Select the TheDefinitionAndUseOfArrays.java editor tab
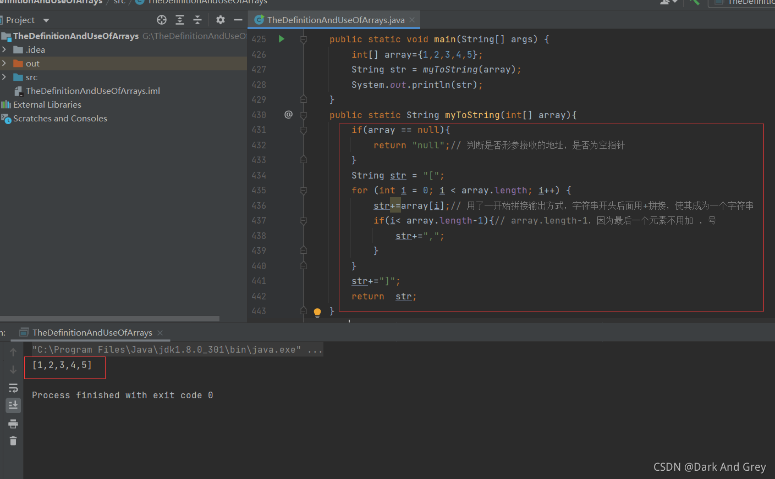775x479 pixels. tap(336, 20)
